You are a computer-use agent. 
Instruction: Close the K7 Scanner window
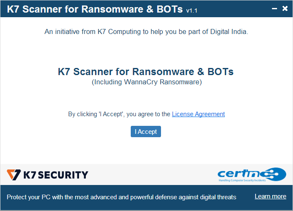285,8
